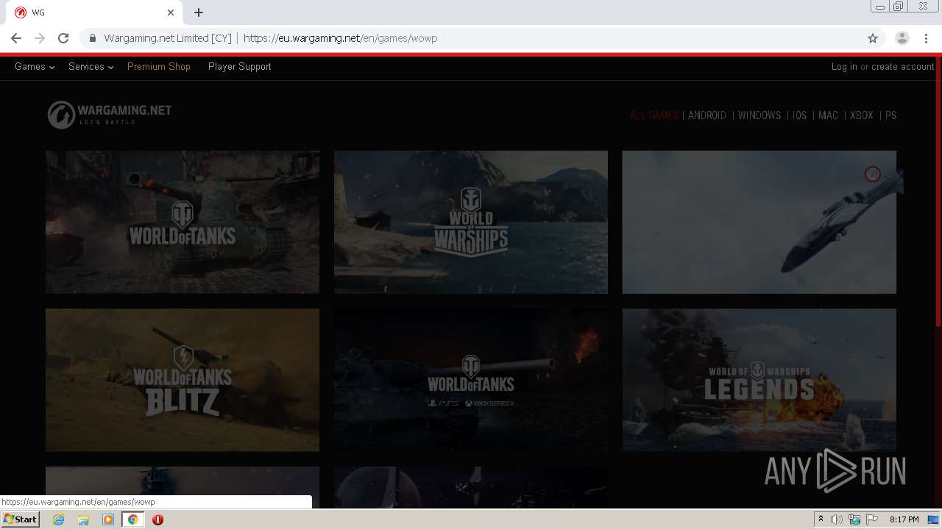This screenshot has width=942, height=529.
Task: View site security lock information
Action: click(x=93, y=38)
